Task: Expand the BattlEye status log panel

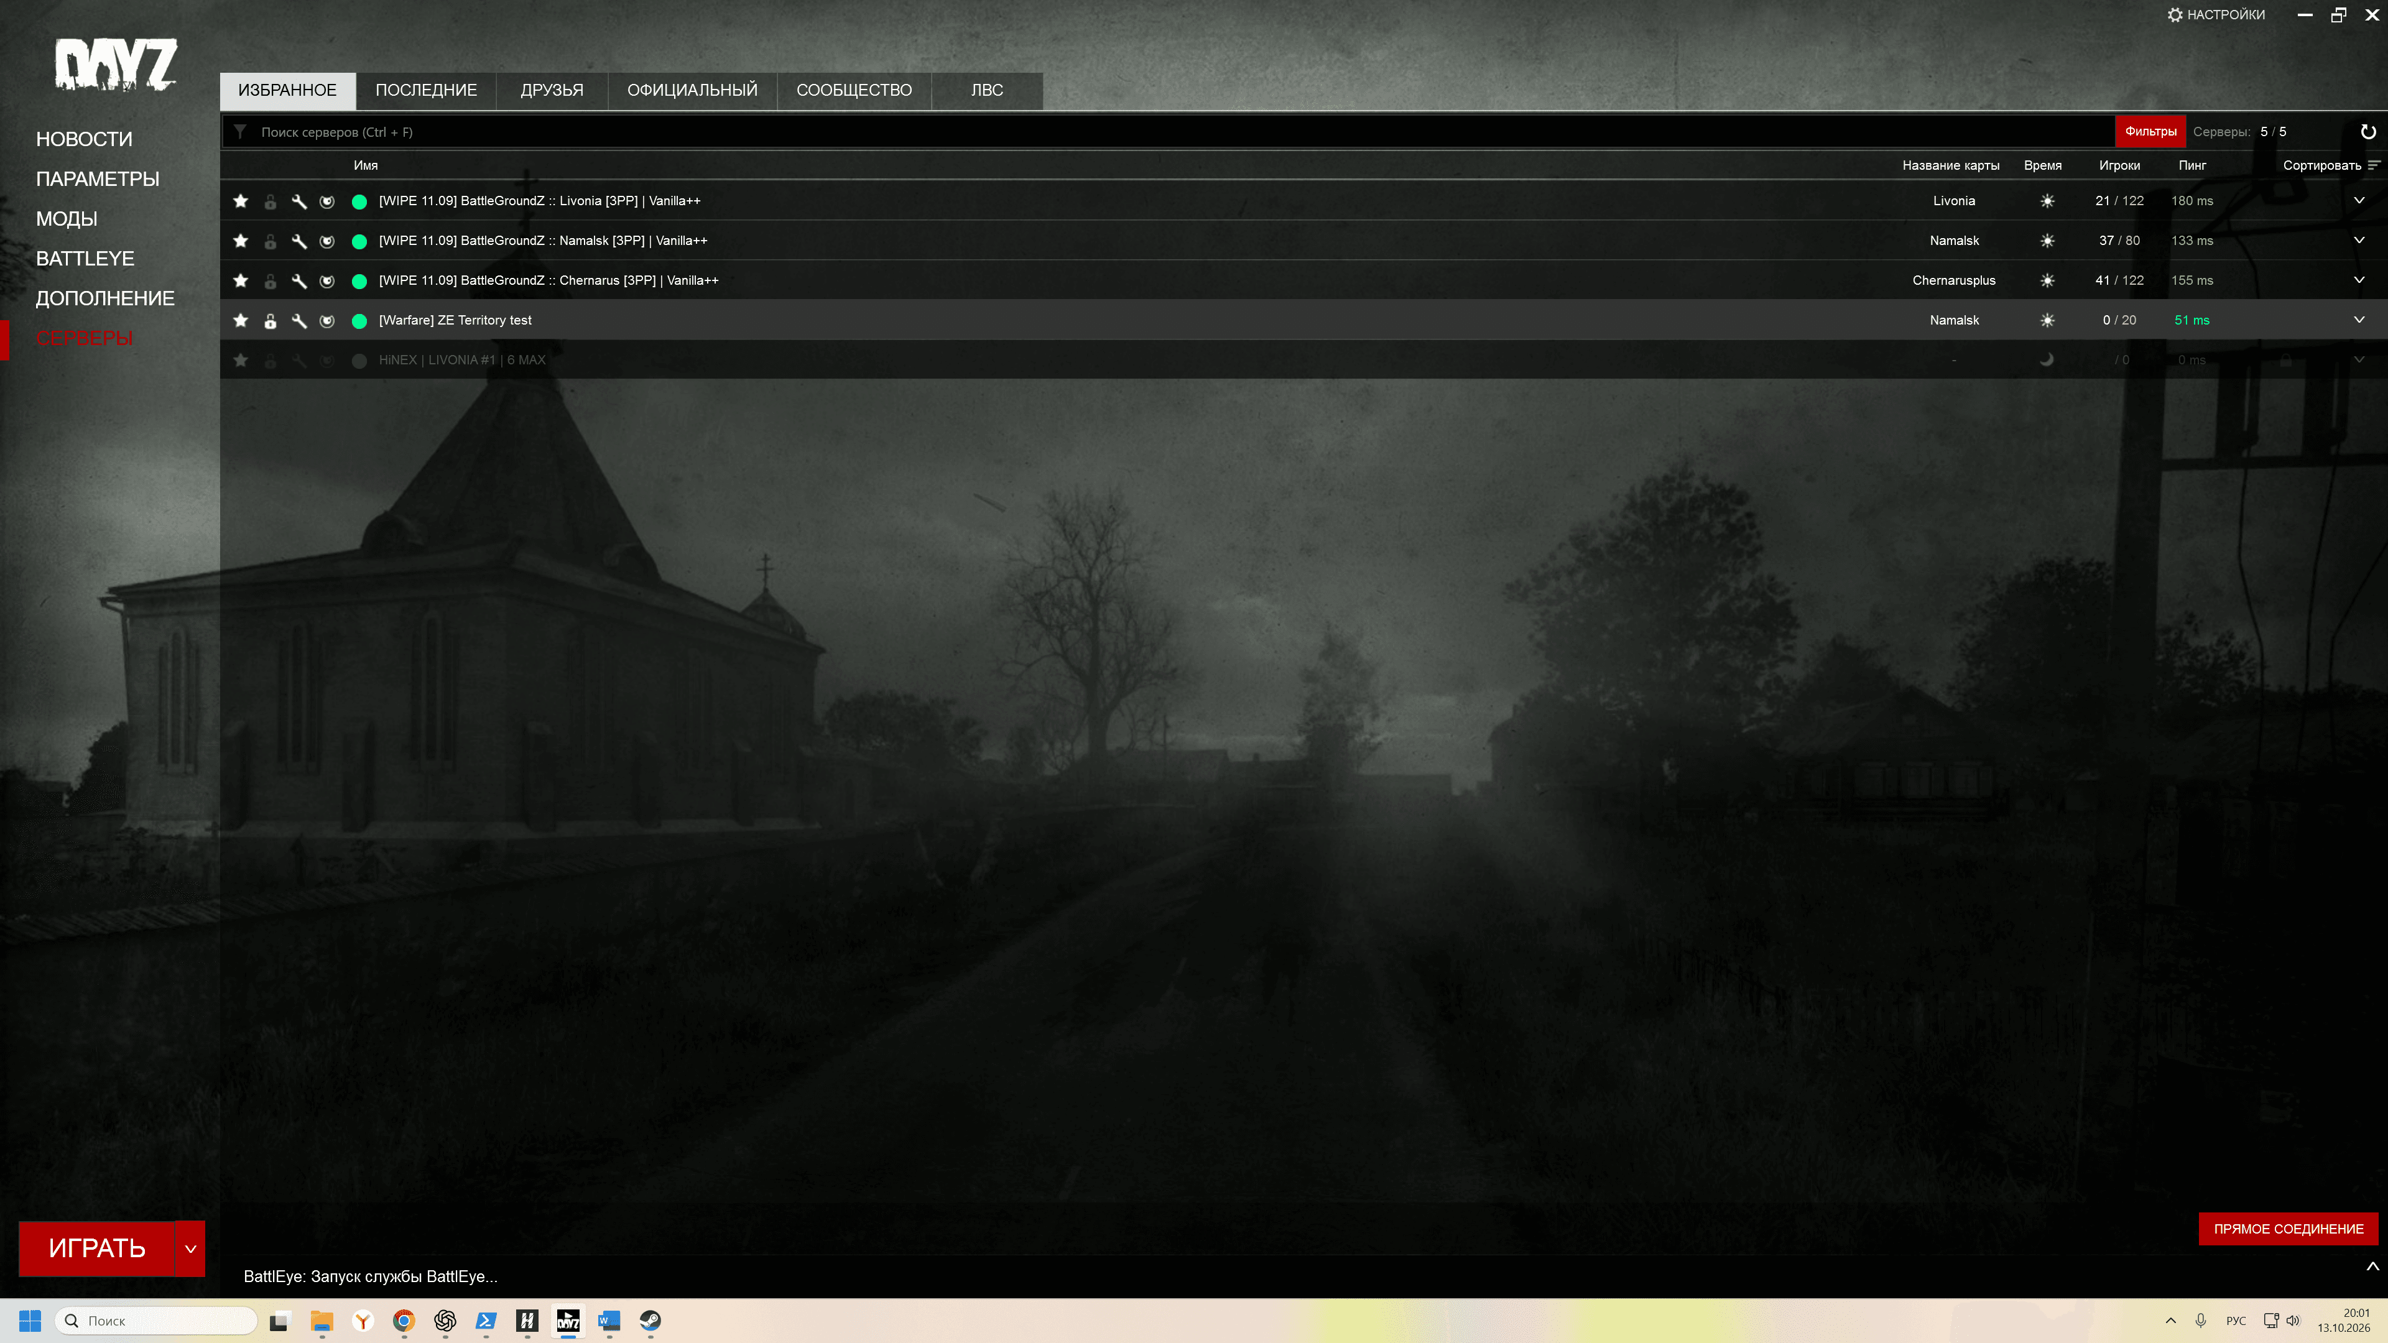Action: coord(2372,1266)
